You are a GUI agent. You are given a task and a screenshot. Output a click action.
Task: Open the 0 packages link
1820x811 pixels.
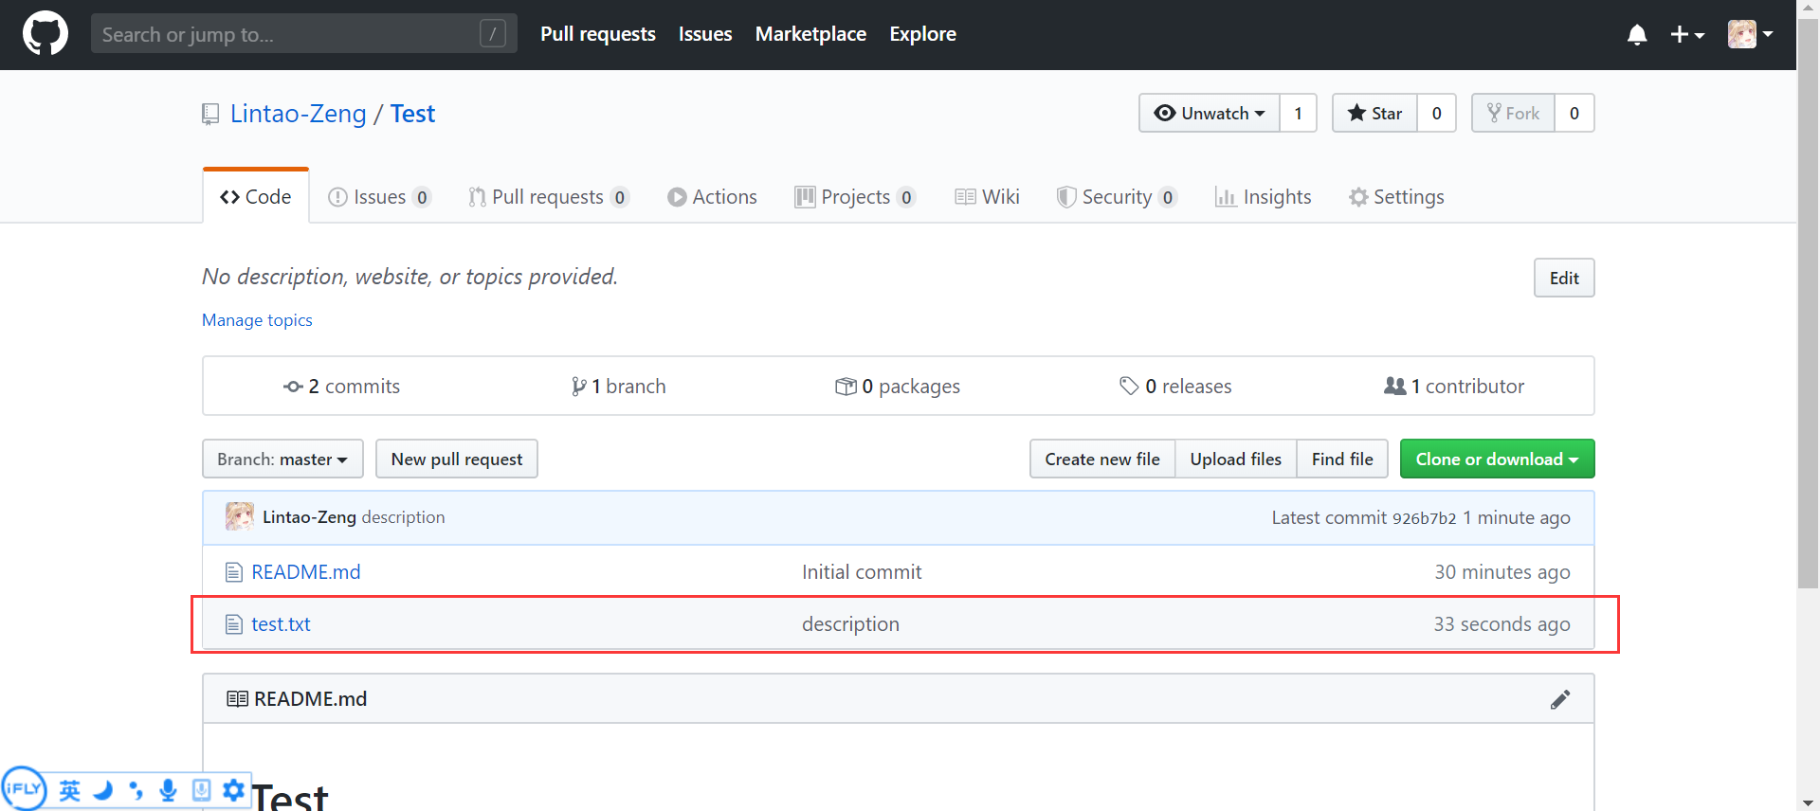(x=898, y=386)
